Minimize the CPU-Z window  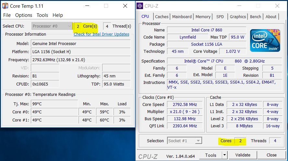point(239,6)
